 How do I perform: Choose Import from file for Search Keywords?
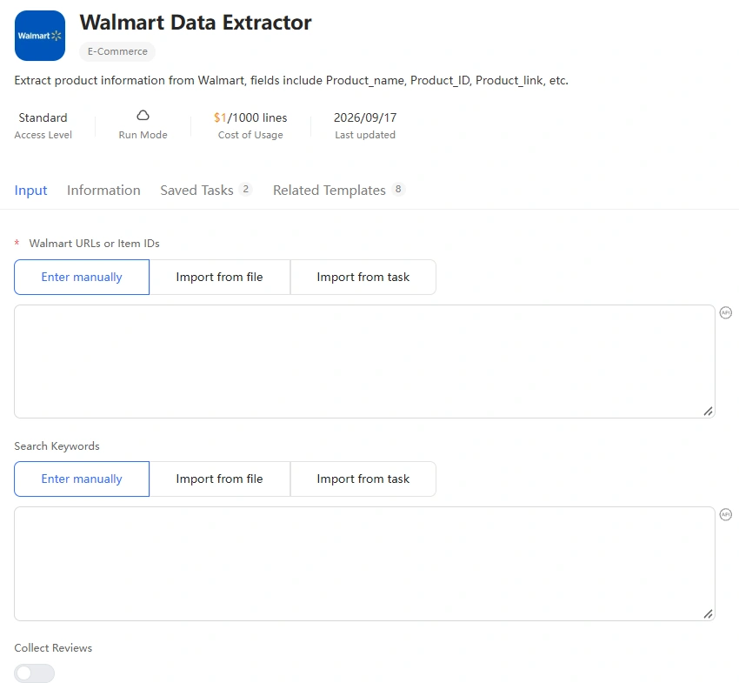click(x=219, y=479)
